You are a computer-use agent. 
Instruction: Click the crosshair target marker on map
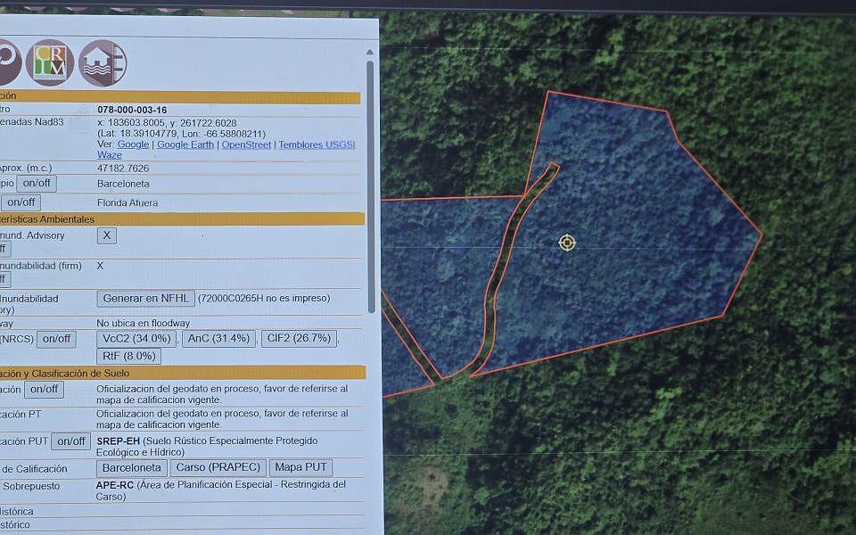(x=567, y=243)
